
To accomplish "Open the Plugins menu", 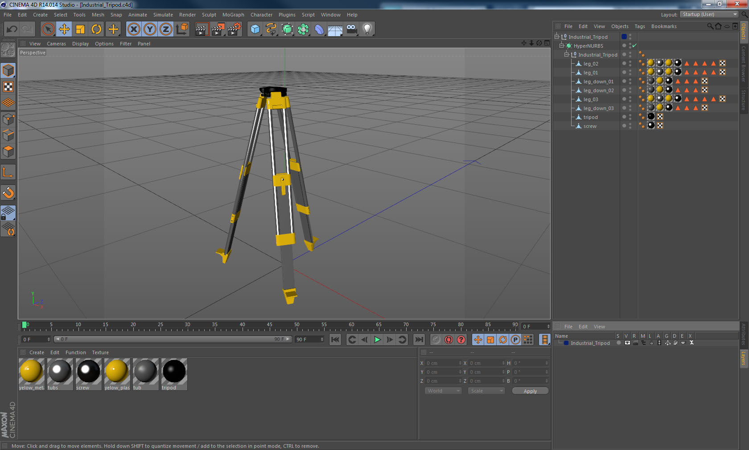I will click(x=287, y=15).
